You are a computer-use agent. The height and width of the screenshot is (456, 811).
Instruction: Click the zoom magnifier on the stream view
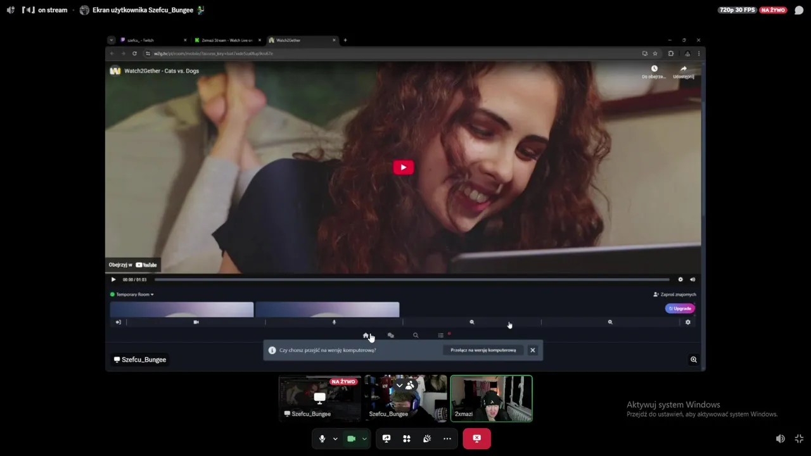pos(694,360)
